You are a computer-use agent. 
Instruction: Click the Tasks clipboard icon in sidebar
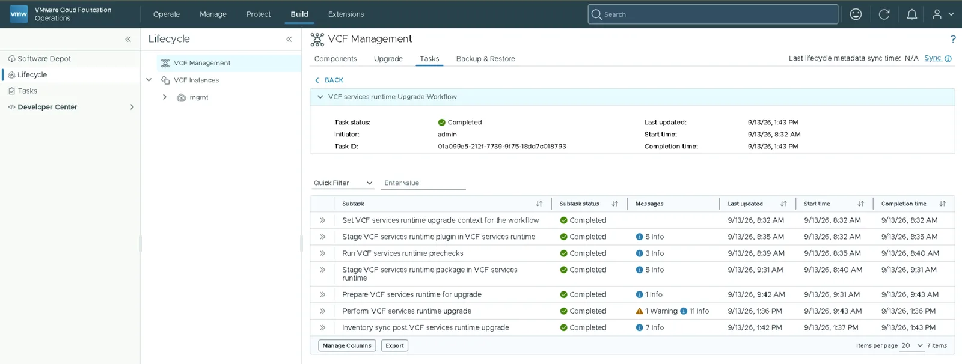click(11, 91)
